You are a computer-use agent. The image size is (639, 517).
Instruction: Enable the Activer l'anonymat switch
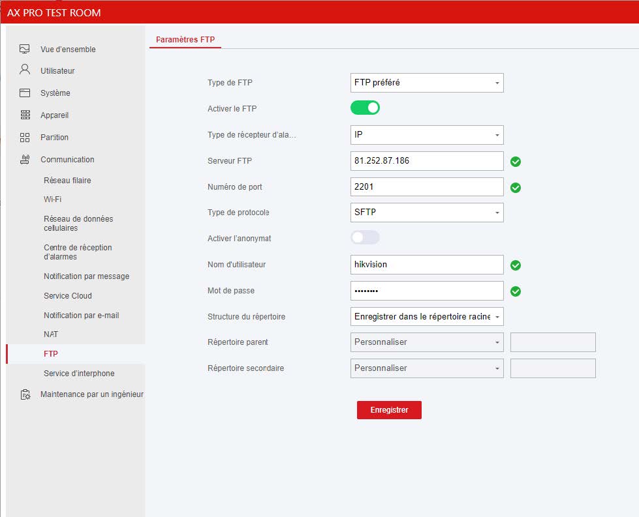click(x=365, y=237)
